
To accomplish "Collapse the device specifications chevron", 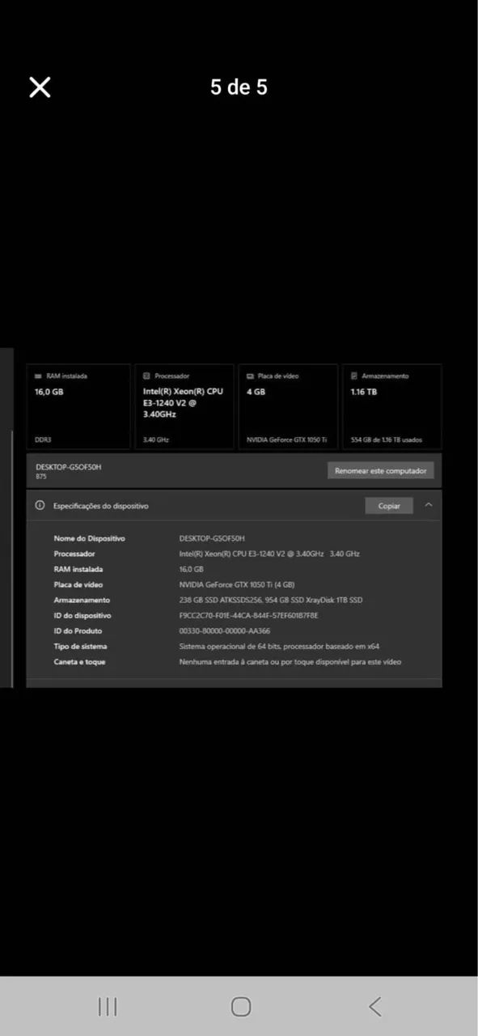I will pyautogui.click(x=429, y=505).
